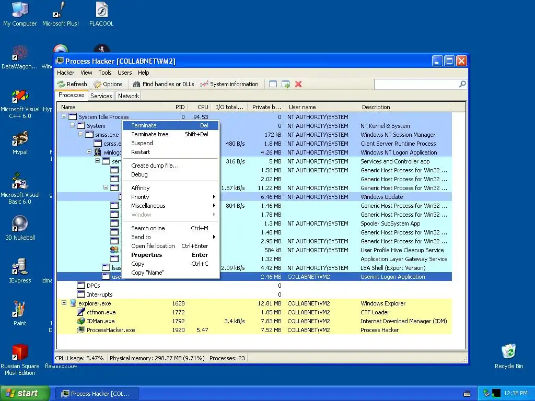
Task: Expand the Priority submenu
Action: (170, 197)
